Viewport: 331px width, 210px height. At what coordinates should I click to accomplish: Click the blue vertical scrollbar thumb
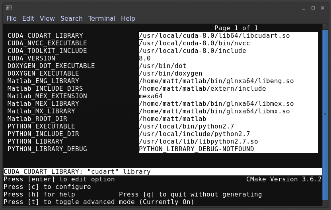click(x=325, y=115)
